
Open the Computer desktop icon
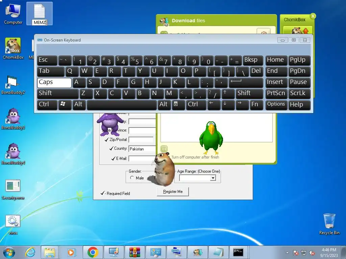click(x=13, y=14)
